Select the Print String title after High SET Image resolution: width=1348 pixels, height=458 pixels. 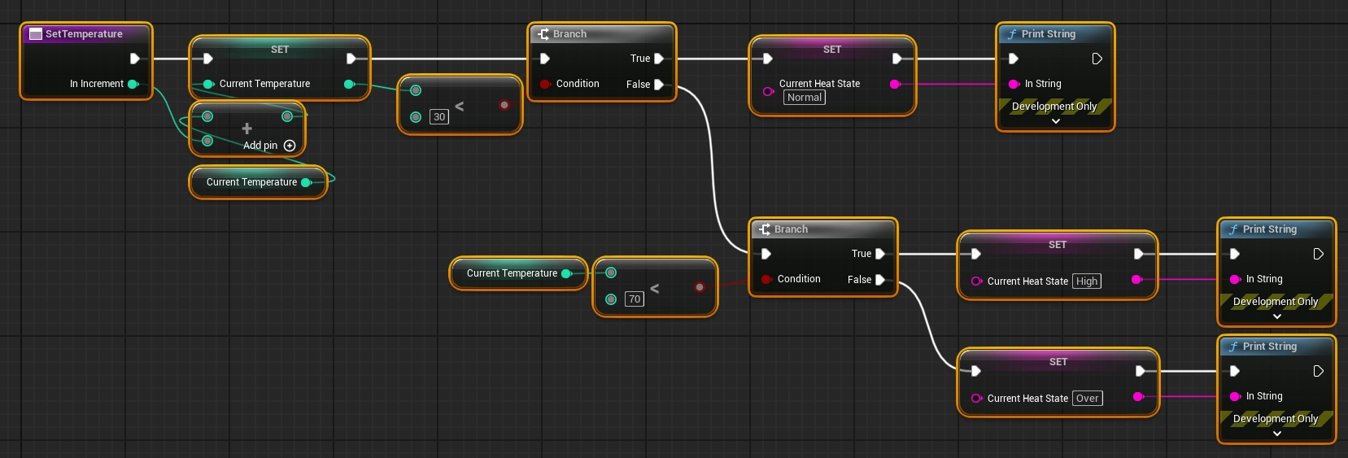coord(1270,229)
